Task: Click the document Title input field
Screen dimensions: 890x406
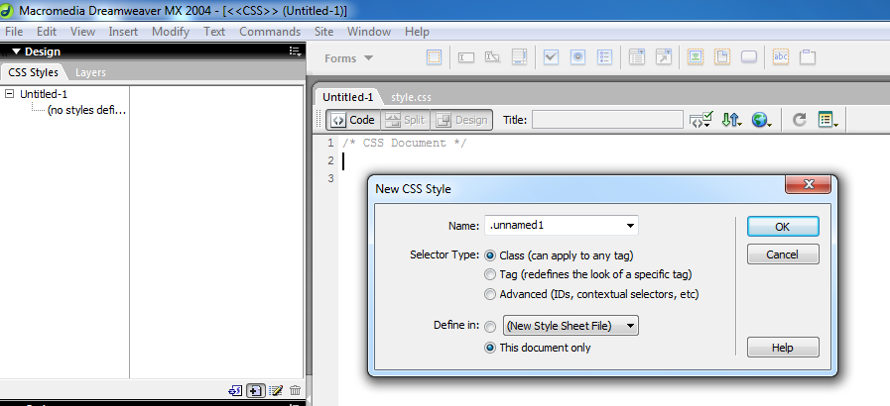Action: click(607, 120)
